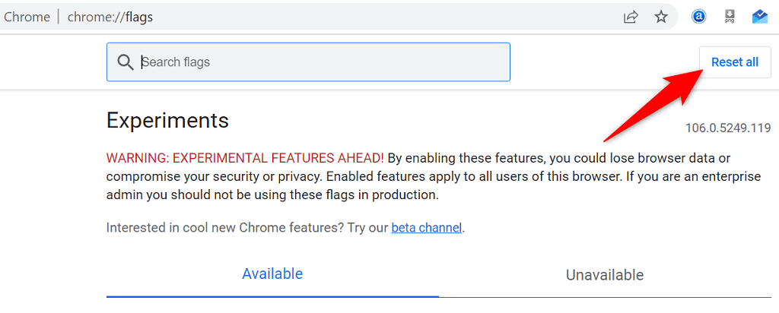Click the red WARNING text
Image resolution: width=779 pixels, height=313 pixels.
pos(245,158)
